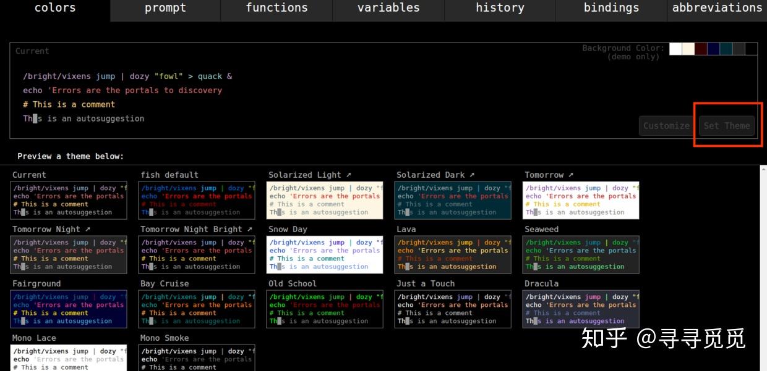Open the functions tab
Image resolution: width=767 pixels, height=371 pixels.
[276, 9]
